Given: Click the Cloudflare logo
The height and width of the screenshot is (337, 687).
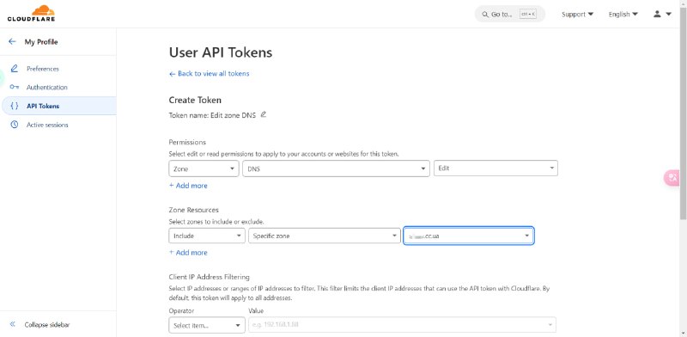Looking at the screenshot, I should (31, 14).
